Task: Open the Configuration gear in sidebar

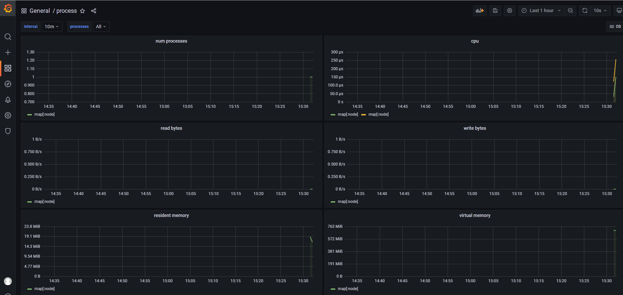Action: coord(8,115)
